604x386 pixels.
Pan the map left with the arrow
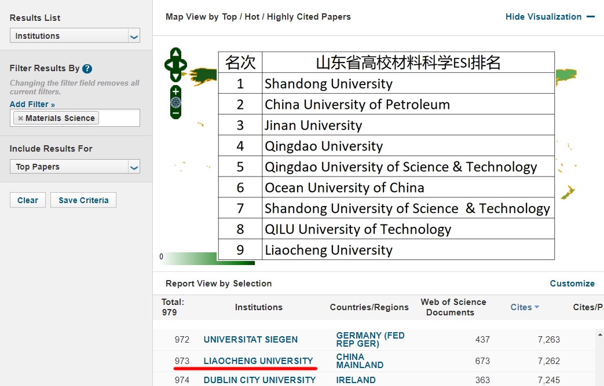(x=169, y=65)
